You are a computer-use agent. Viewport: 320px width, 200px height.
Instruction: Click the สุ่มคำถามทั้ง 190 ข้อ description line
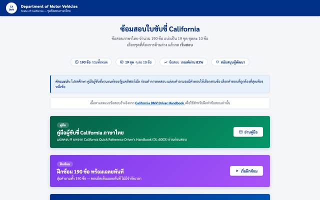[x=99, y=178]
